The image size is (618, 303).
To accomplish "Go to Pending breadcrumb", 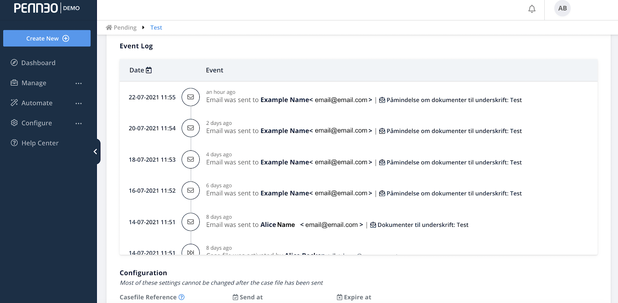I will [125, 27].
